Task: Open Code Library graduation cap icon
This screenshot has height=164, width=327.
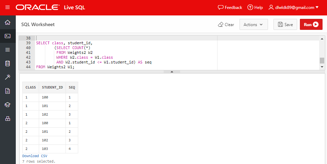Action: coord(8,105)
